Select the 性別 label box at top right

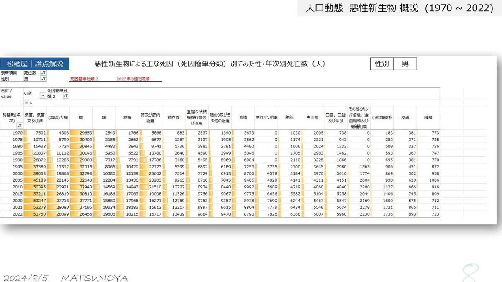point(383,64)
